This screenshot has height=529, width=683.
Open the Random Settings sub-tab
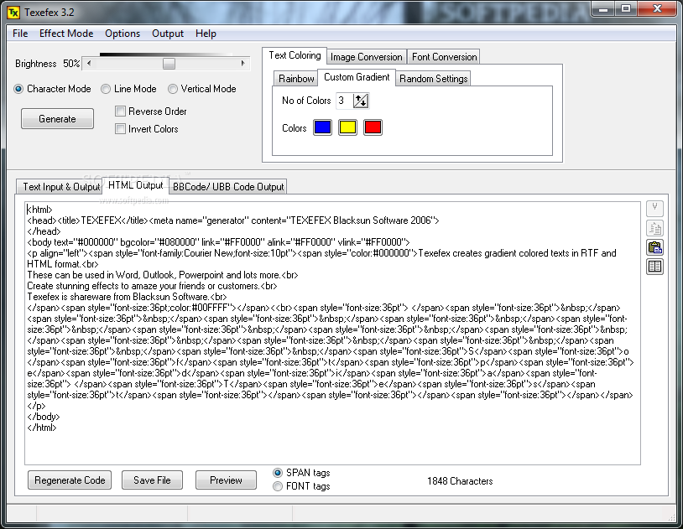[x=434, y=79]
